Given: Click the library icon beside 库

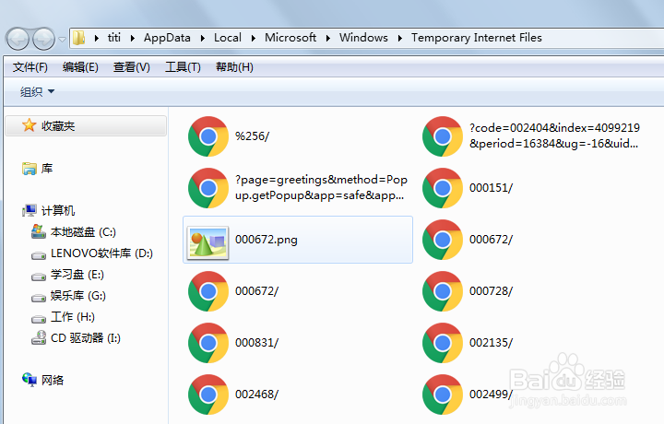Looking at the screenshot, I should tap(30, 169).
